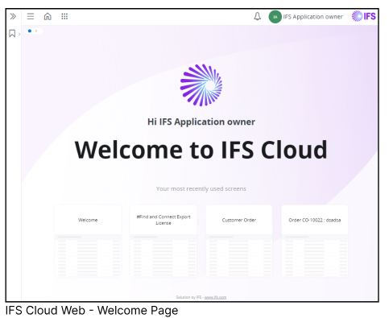Select the second page indicator dot
The height and width of the screenshot is (318, 389).
click(x=36, y=31)
